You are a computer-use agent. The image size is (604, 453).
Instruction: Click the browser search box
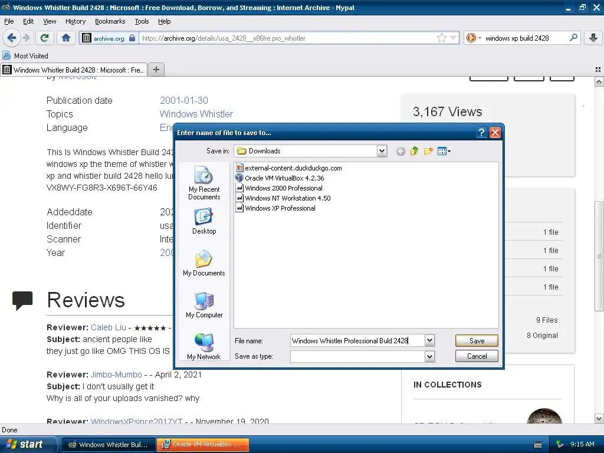click(x=526, y=38)
